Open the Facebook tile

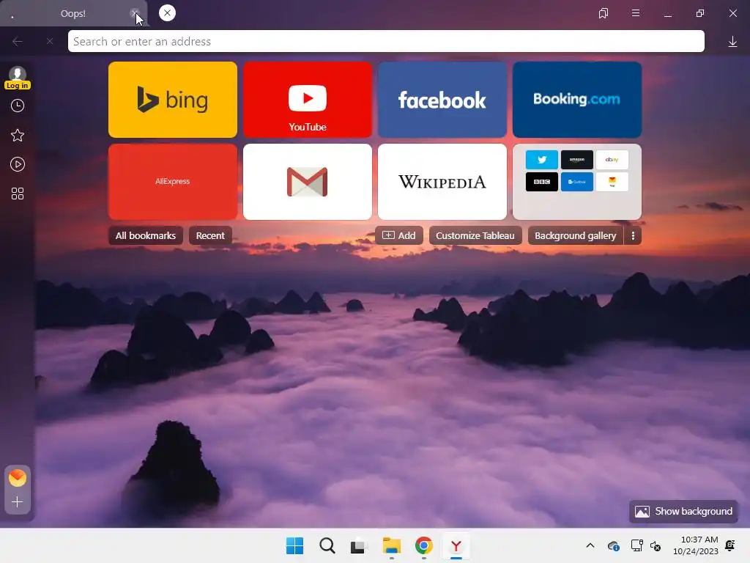[x=442, y=100]
